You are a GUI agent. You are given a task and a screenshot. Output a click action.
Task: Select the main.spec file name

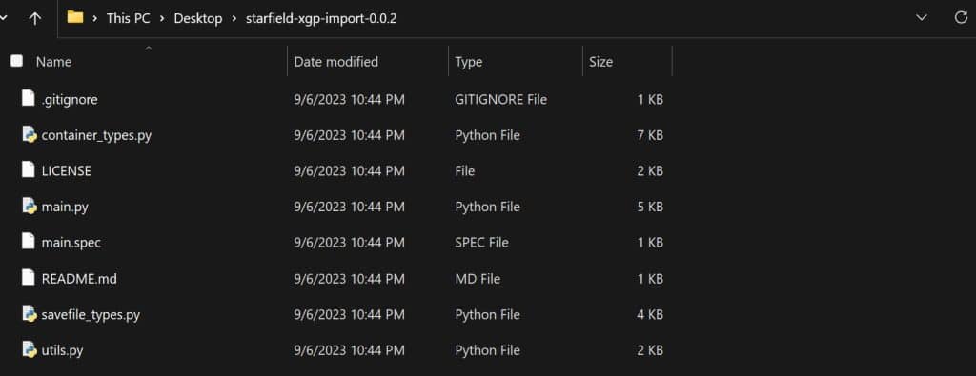coord(71,243)
